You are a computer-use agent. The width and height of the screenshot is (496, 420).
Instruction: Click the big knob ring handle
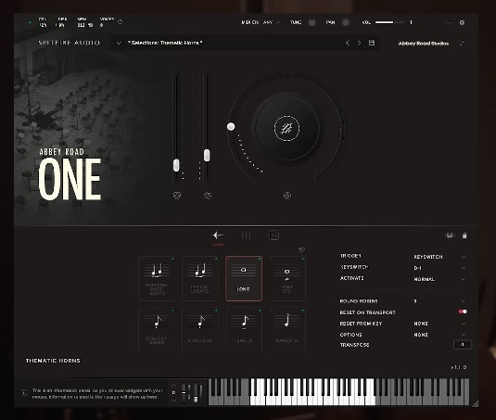[x=231, y=126]
